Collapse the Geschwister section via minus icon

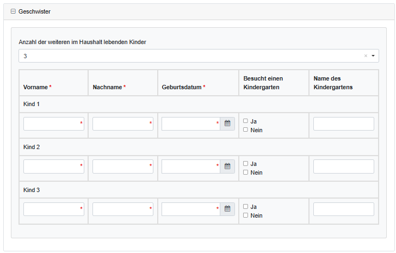coord(14,11)
